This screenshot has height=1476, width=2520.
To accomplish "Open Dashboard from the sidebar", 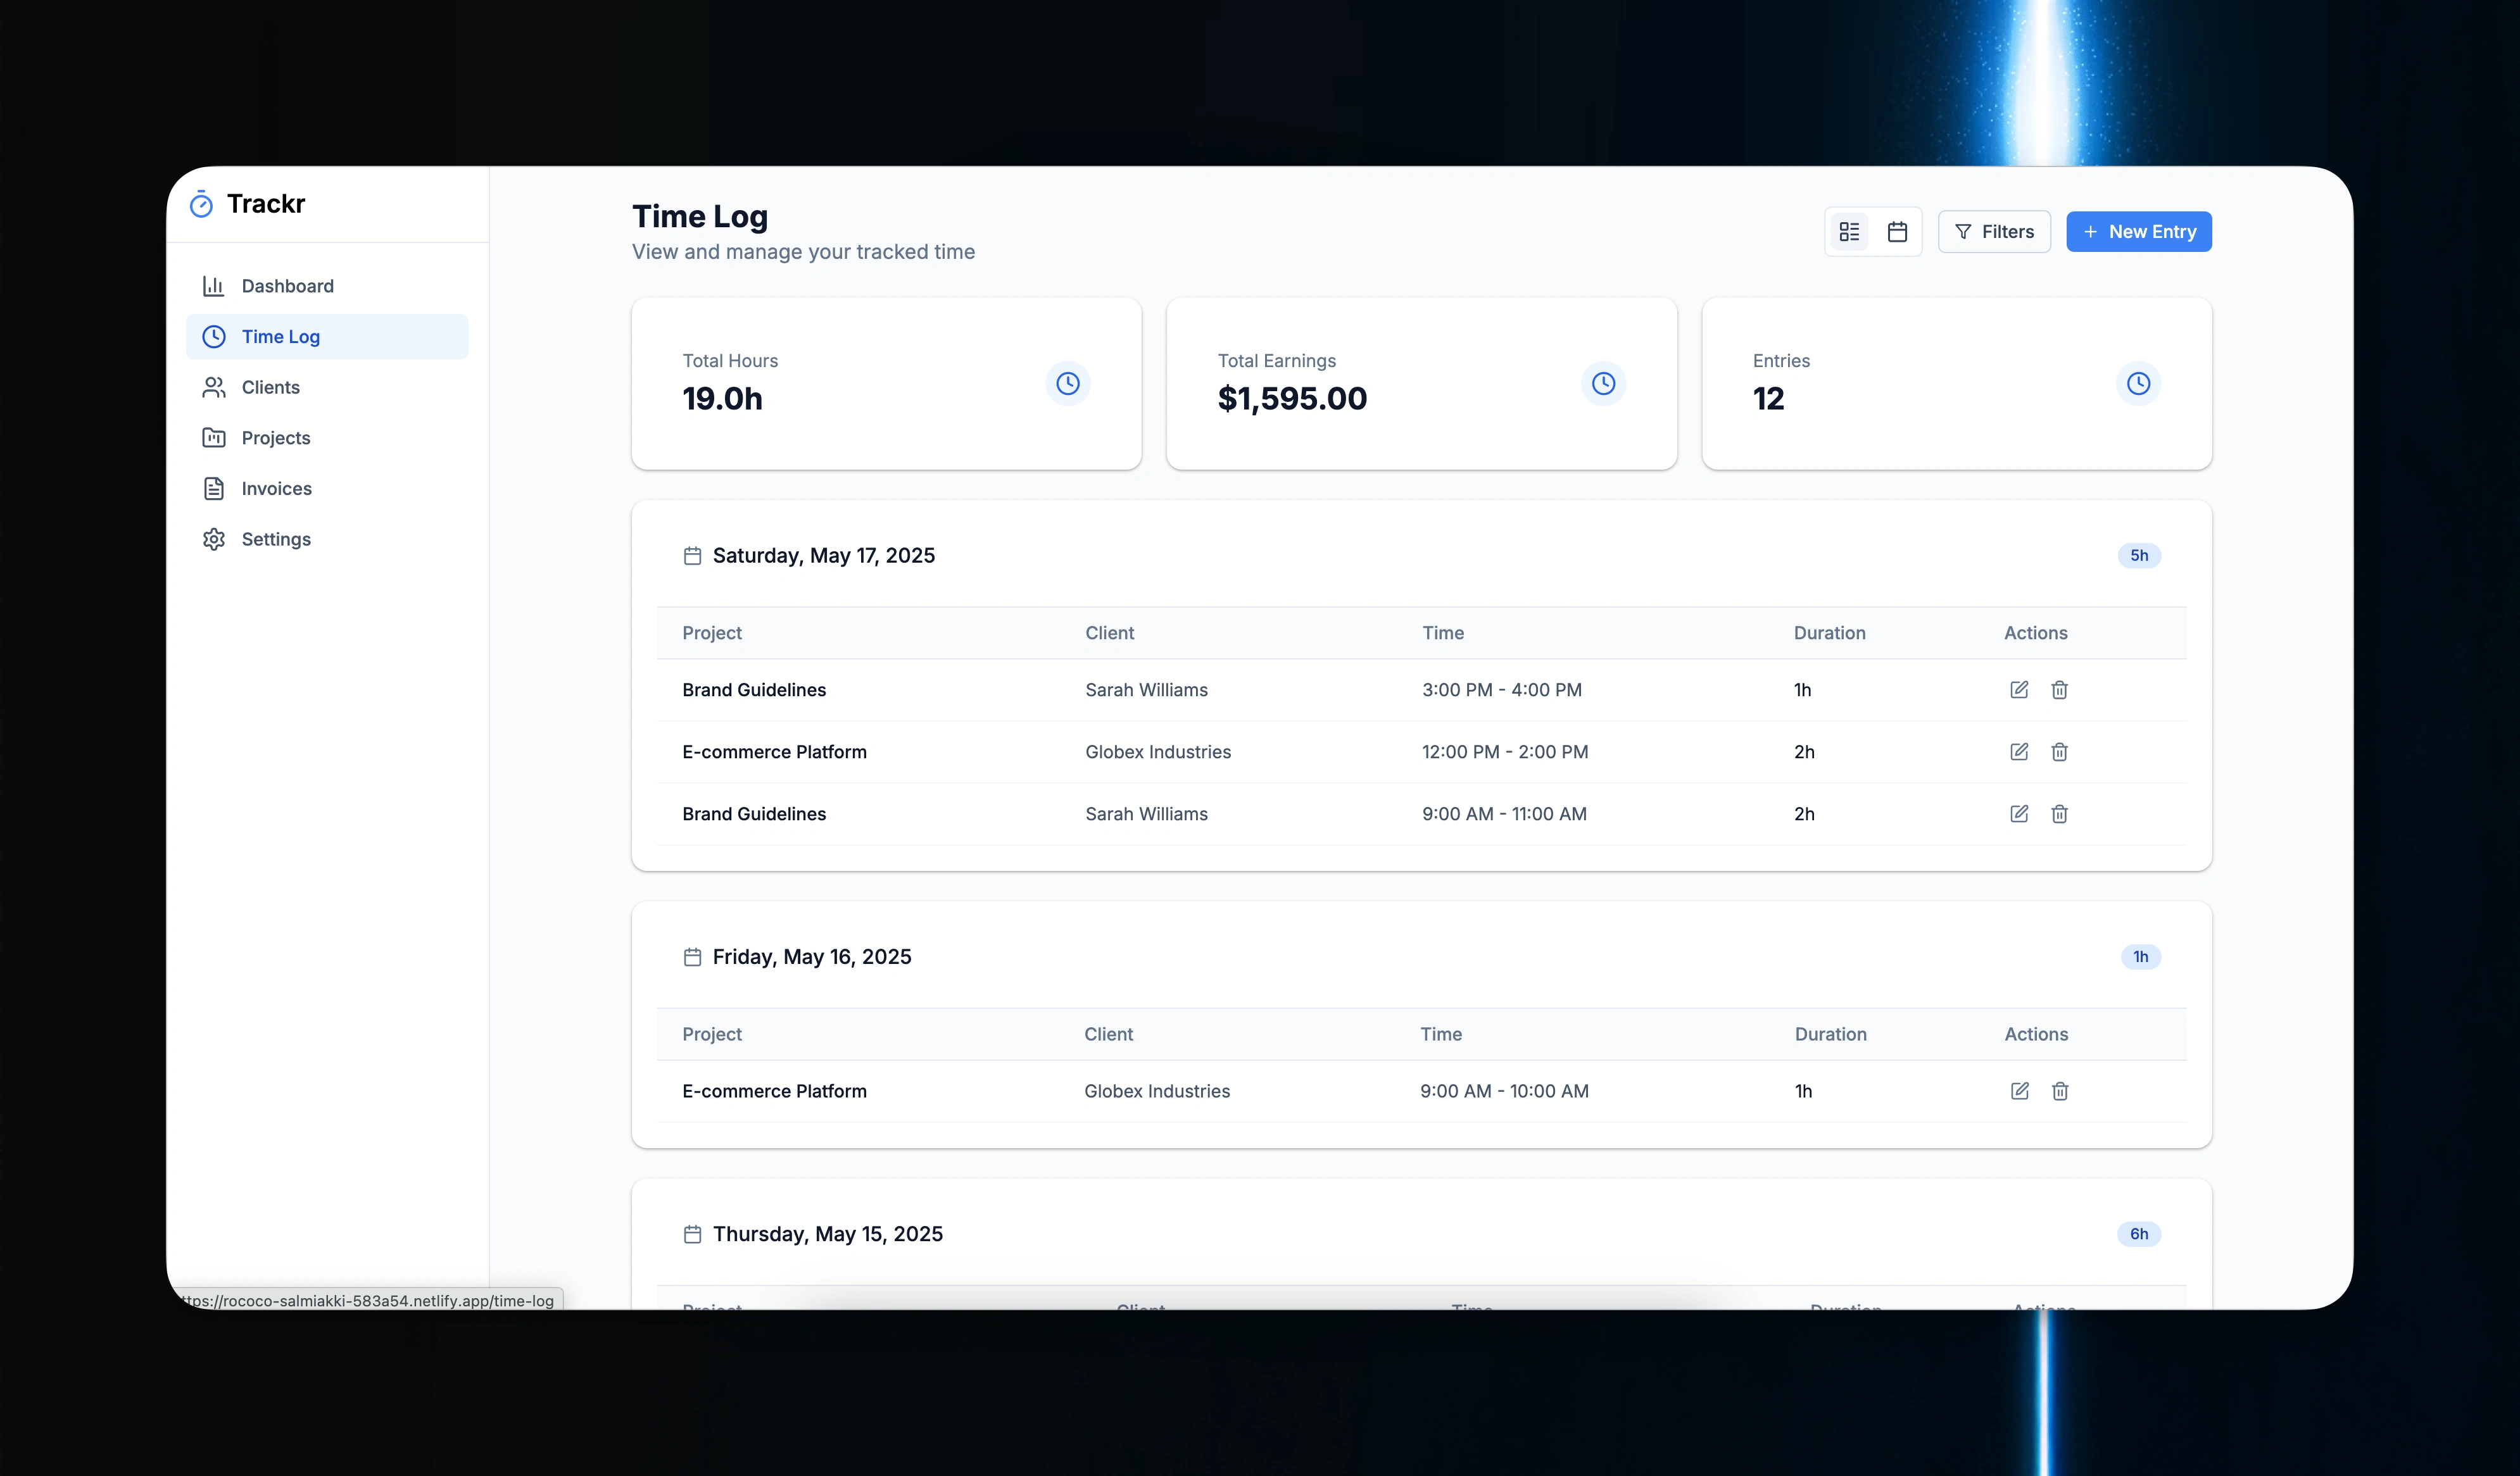I will pos(327,286).
